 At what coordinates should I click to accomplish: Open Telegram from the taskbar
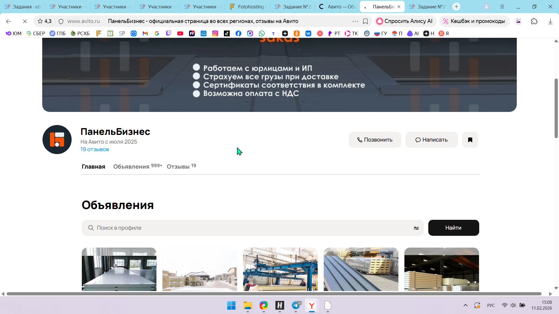(x=296, y=305)
